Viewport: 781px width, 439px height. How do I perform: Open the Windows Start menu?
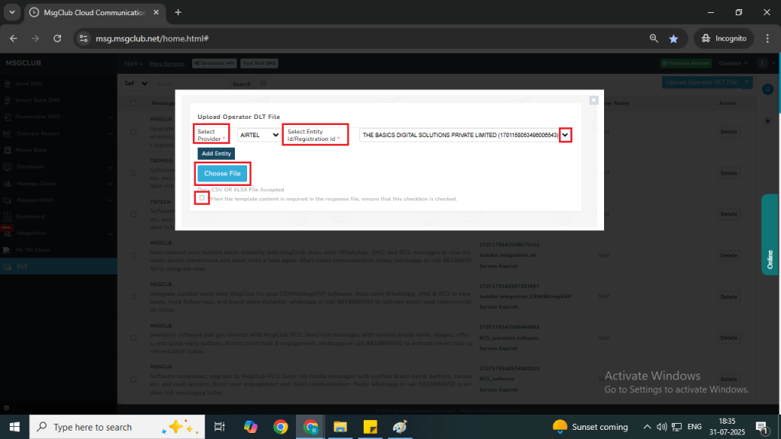click(x=14, y=427)
